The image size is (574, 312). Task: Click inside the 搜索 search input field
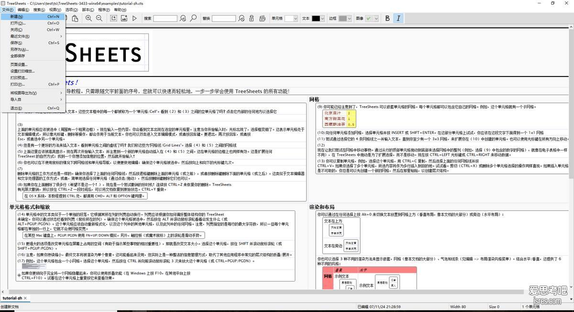point(165,18)
